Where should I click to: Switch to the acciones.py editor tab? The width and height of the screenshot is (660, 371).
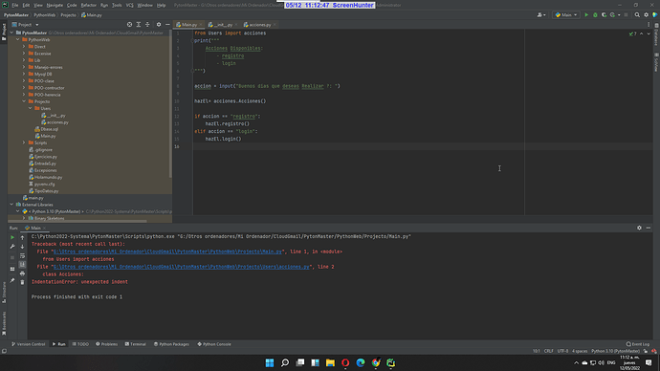pos(260,25)
